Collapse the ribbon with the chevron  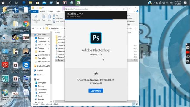pos(134,11)
